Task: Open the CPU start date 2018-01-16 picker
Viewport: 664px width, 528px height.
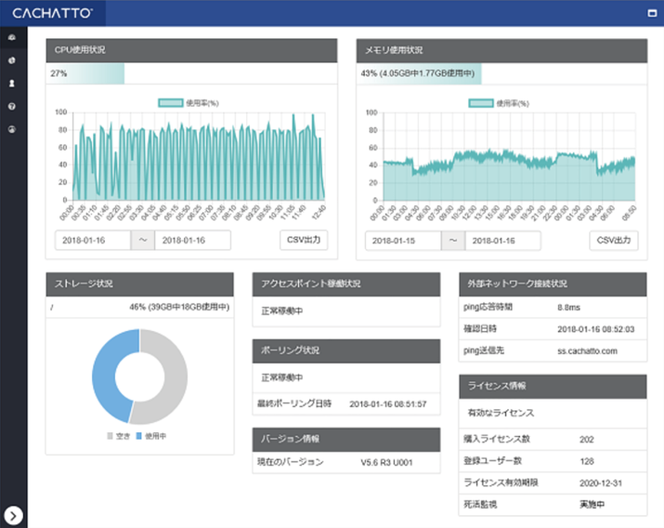Action: pos(91,241)
